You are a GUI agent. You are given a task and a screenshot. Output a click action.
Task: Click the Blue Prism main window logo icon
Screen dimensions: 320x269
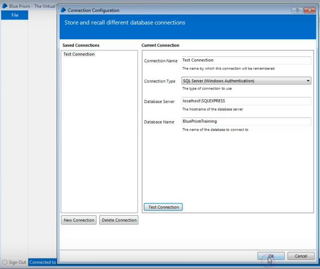click(x=5, y=6)
